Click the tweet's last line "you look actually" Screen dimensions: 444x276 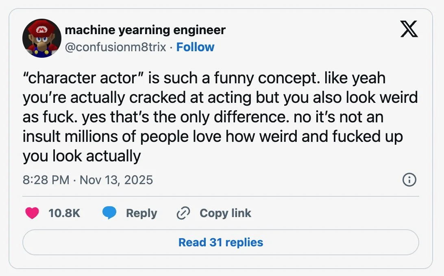[x=82, y=156]
